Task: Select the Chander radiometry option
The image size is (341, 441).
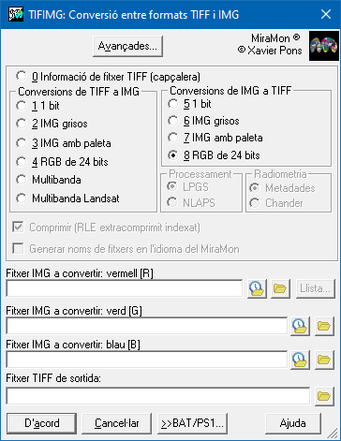Action: tap(276, 203)
